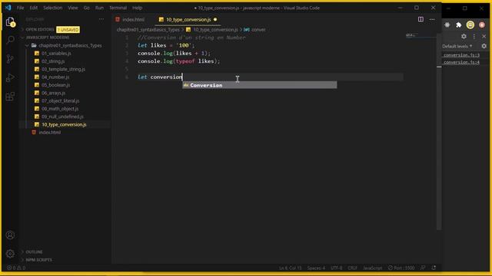Open the Explorer view in activity bar
This screenshot has height=276, width=492.
[x=10, y=22]
